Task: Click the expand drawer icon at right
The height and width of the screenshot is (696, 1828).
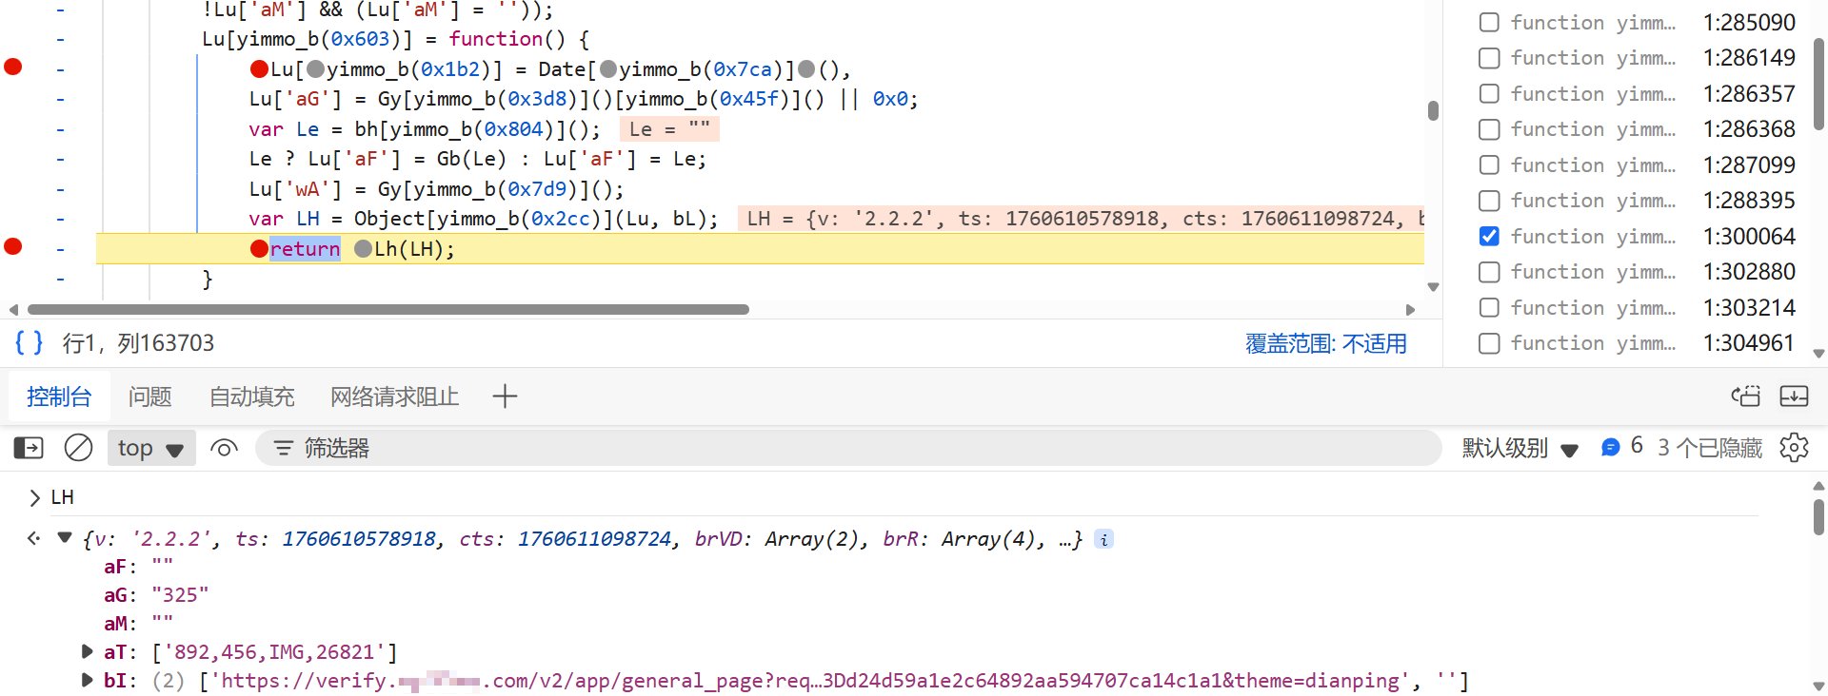Action: (x=1794, y=396)
